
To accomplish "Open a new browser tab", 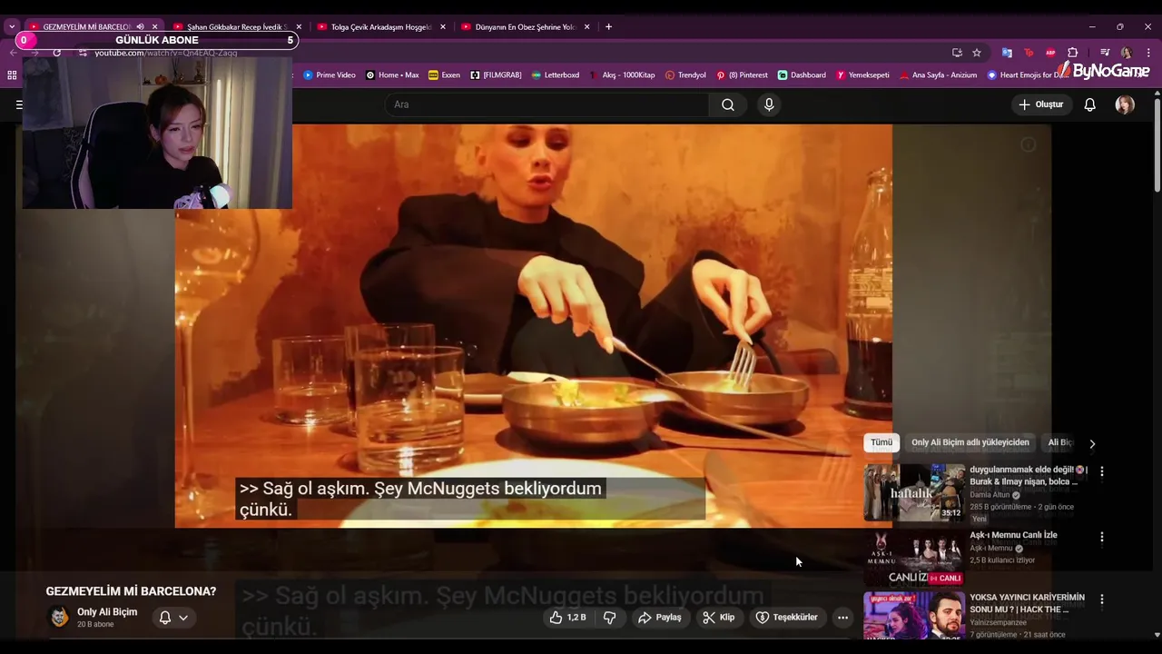I will tap(608, 27).
